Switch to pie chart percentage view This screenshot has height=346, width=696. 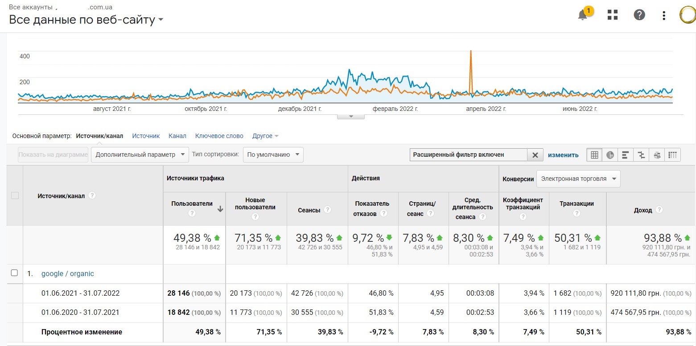[x=610, y=155]
